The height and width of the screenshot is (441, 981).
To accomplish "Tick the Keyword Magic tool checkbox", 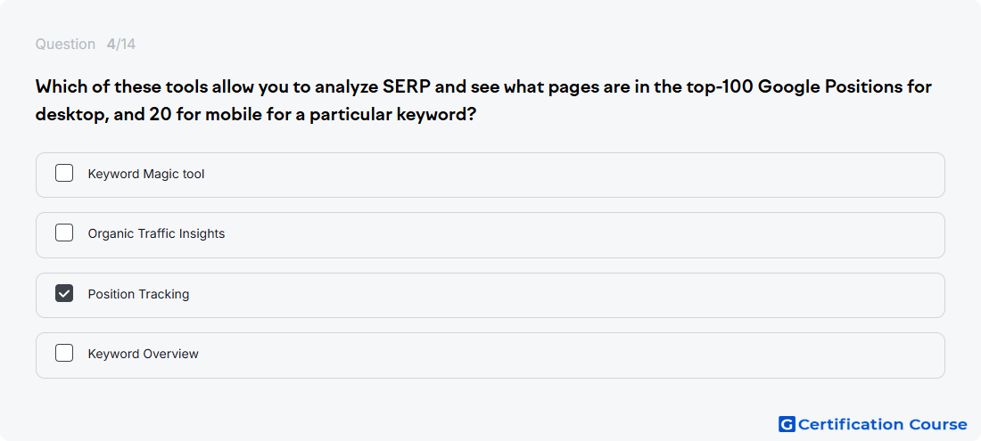I will pos(64,173).
